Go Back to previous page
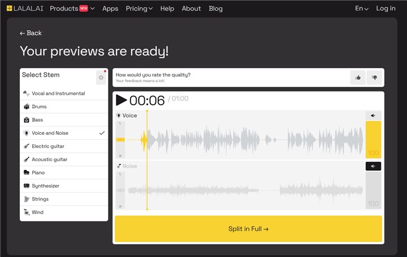Image resolution: width=407 pixels, height=257 pixels. 31,33
